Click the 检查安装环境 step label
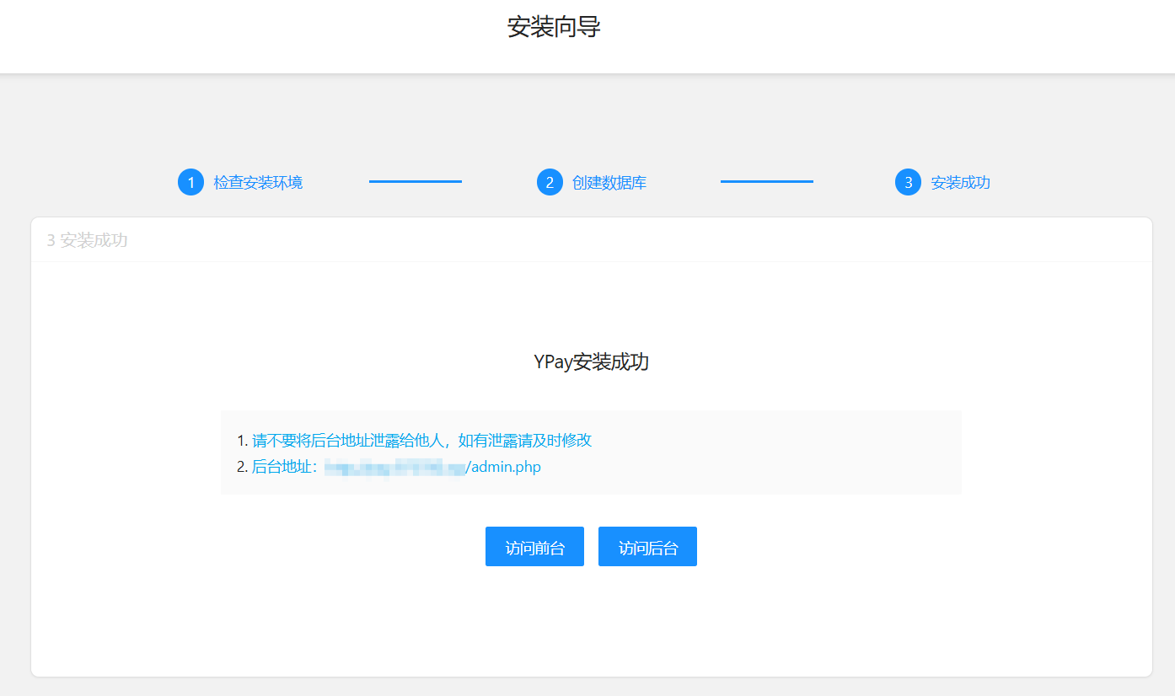Image resolution: width=1175 pixels, height=696 pixels. click(x=258, y=182)
